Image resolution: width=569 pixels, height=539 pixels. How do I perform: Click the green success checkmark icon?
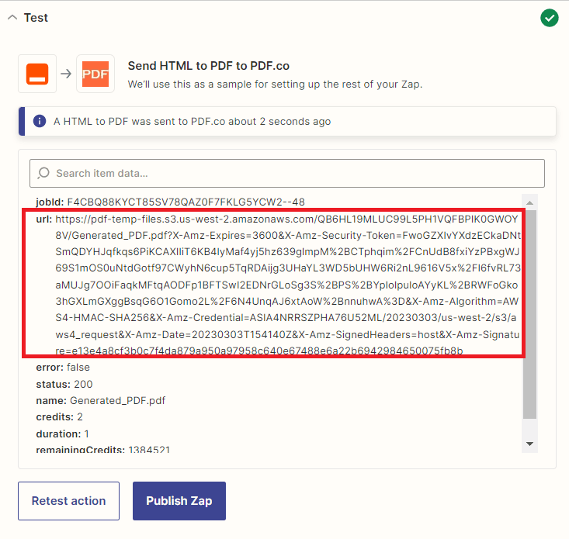tap(550, 18)
